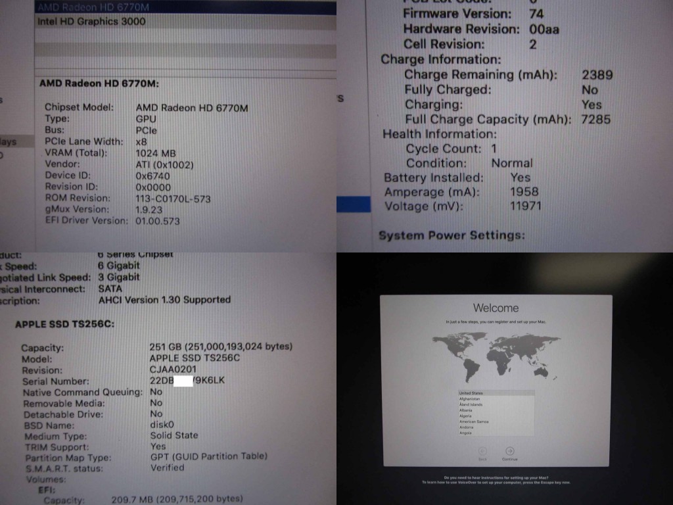Select Albania in the country list
Screen dimensions: 673x505
496,410
